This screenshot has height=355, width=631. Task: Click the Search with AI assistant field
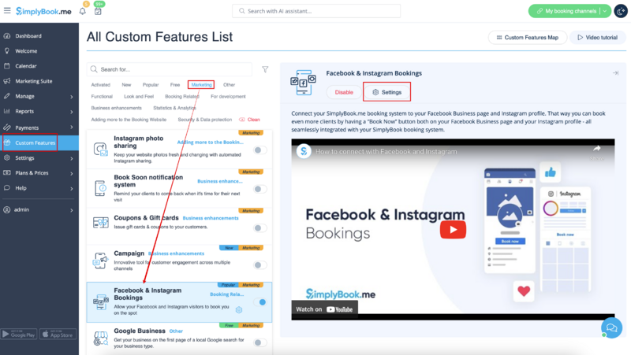pyautogui.click(x=316, y=11)
